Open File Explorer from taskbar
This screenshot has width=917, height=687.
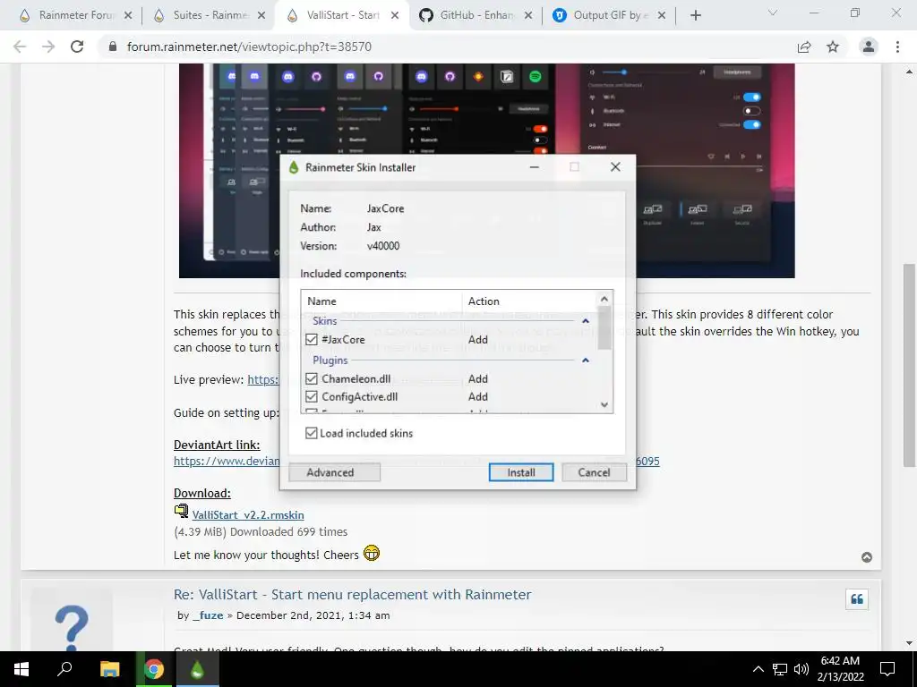[109, 669]
